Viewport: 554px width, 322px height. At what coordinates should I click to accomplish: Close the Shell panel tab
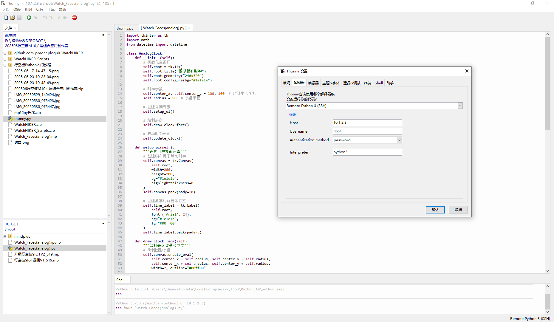coord(127,280)
